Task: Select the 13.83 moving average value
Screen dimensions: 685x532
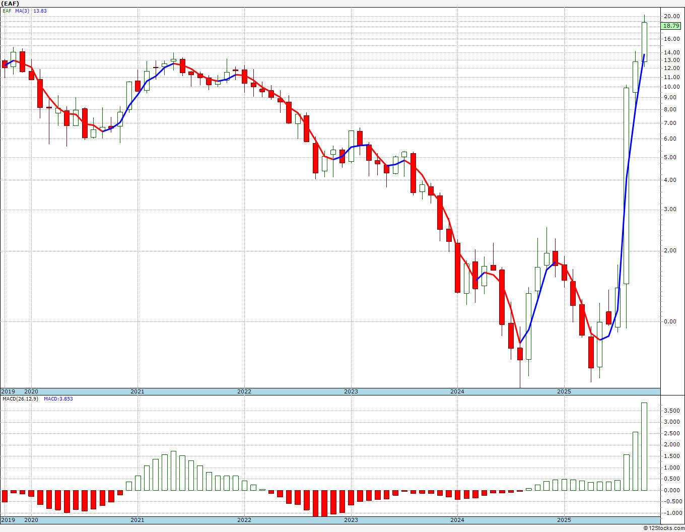Action: click(40, 11)
